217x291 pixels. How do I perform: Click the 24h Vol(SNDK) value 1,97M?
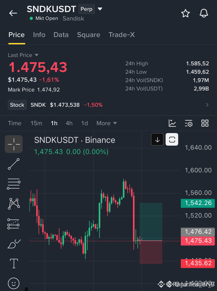click(201, 80)
